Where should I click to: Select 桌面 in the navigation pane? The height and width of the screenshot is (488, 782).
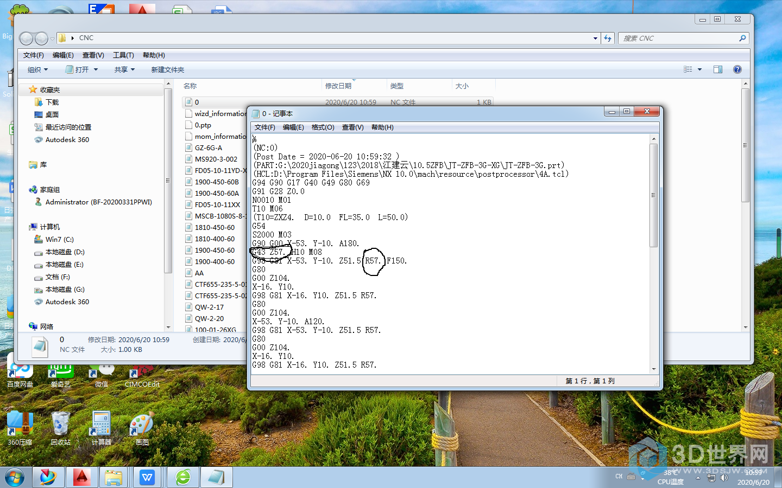tap(52, 114)
